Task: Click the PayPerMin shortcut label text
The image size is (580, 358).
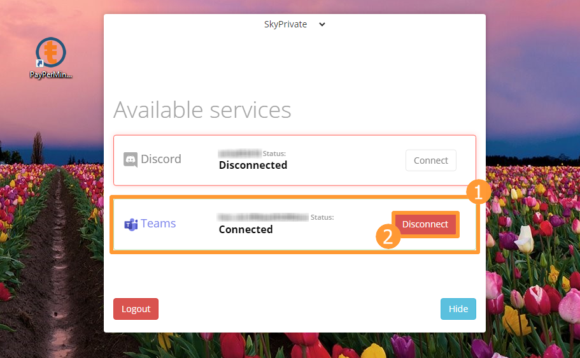Action: [51, 74]
